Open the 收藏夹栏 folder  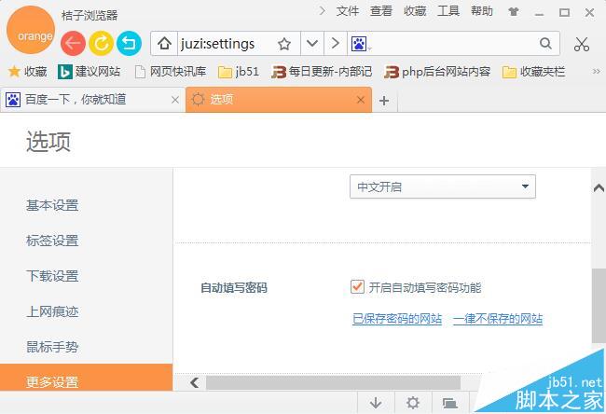[533, 72]
